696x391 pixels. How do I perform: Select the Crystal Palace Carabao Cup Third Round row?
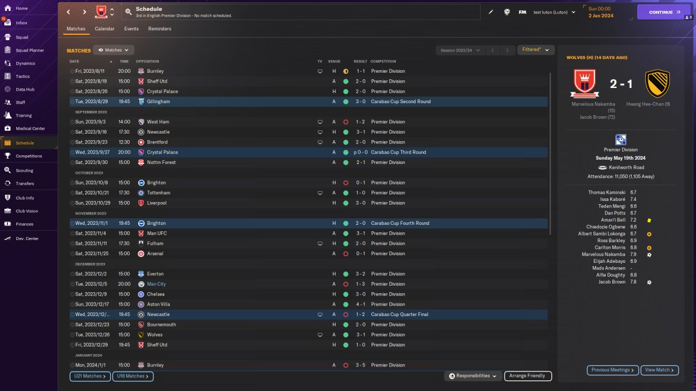(x=308, y=153)
